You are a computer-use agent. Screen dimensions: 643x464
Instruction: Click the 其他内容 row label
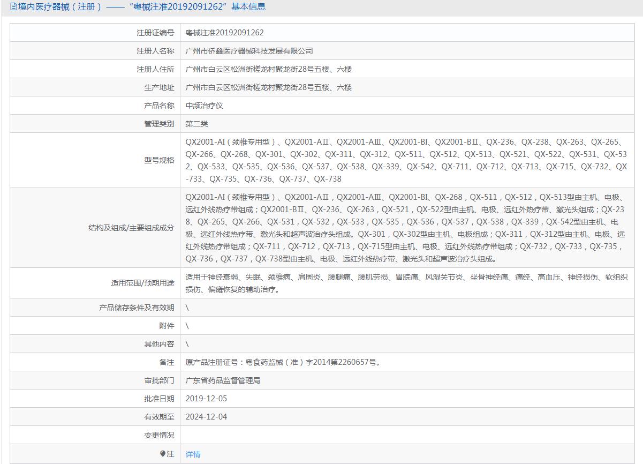pyautogui.click(x=159, y=344)
